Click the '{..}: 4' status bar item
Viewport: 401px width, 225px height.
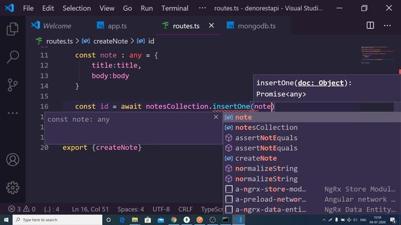pyautogui.click(x=51, y=209)
